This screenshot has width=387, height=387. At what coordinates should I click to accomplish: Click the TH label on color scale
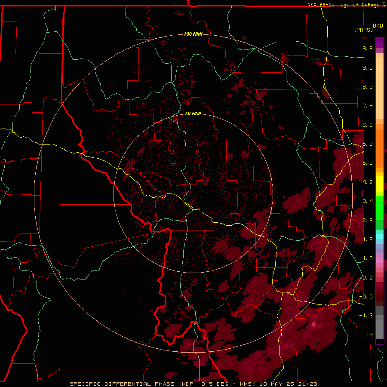369,335
